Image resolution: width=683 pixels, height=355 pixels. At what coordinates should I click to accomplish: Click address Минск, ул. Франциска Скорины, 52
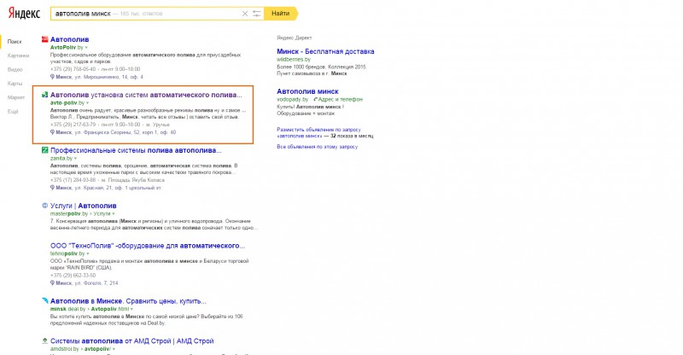(x=116, y=132)
